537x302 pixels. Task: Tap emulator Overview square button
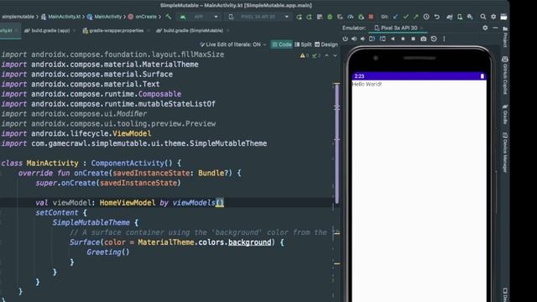point(414,39)
